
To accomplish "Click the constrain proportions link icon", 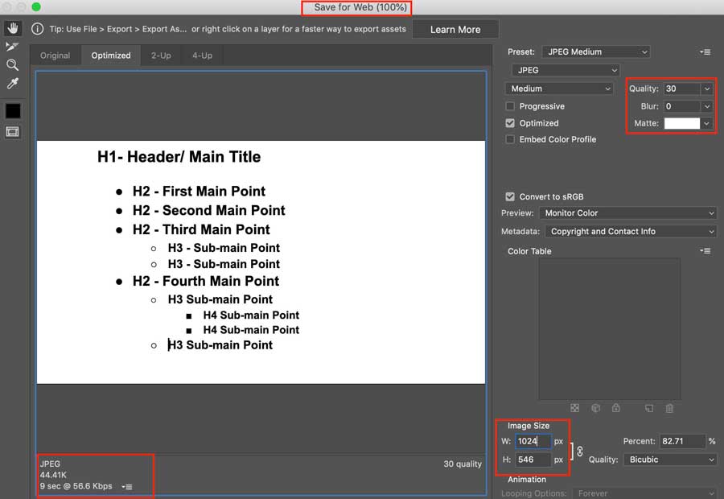I will point(579,452).
